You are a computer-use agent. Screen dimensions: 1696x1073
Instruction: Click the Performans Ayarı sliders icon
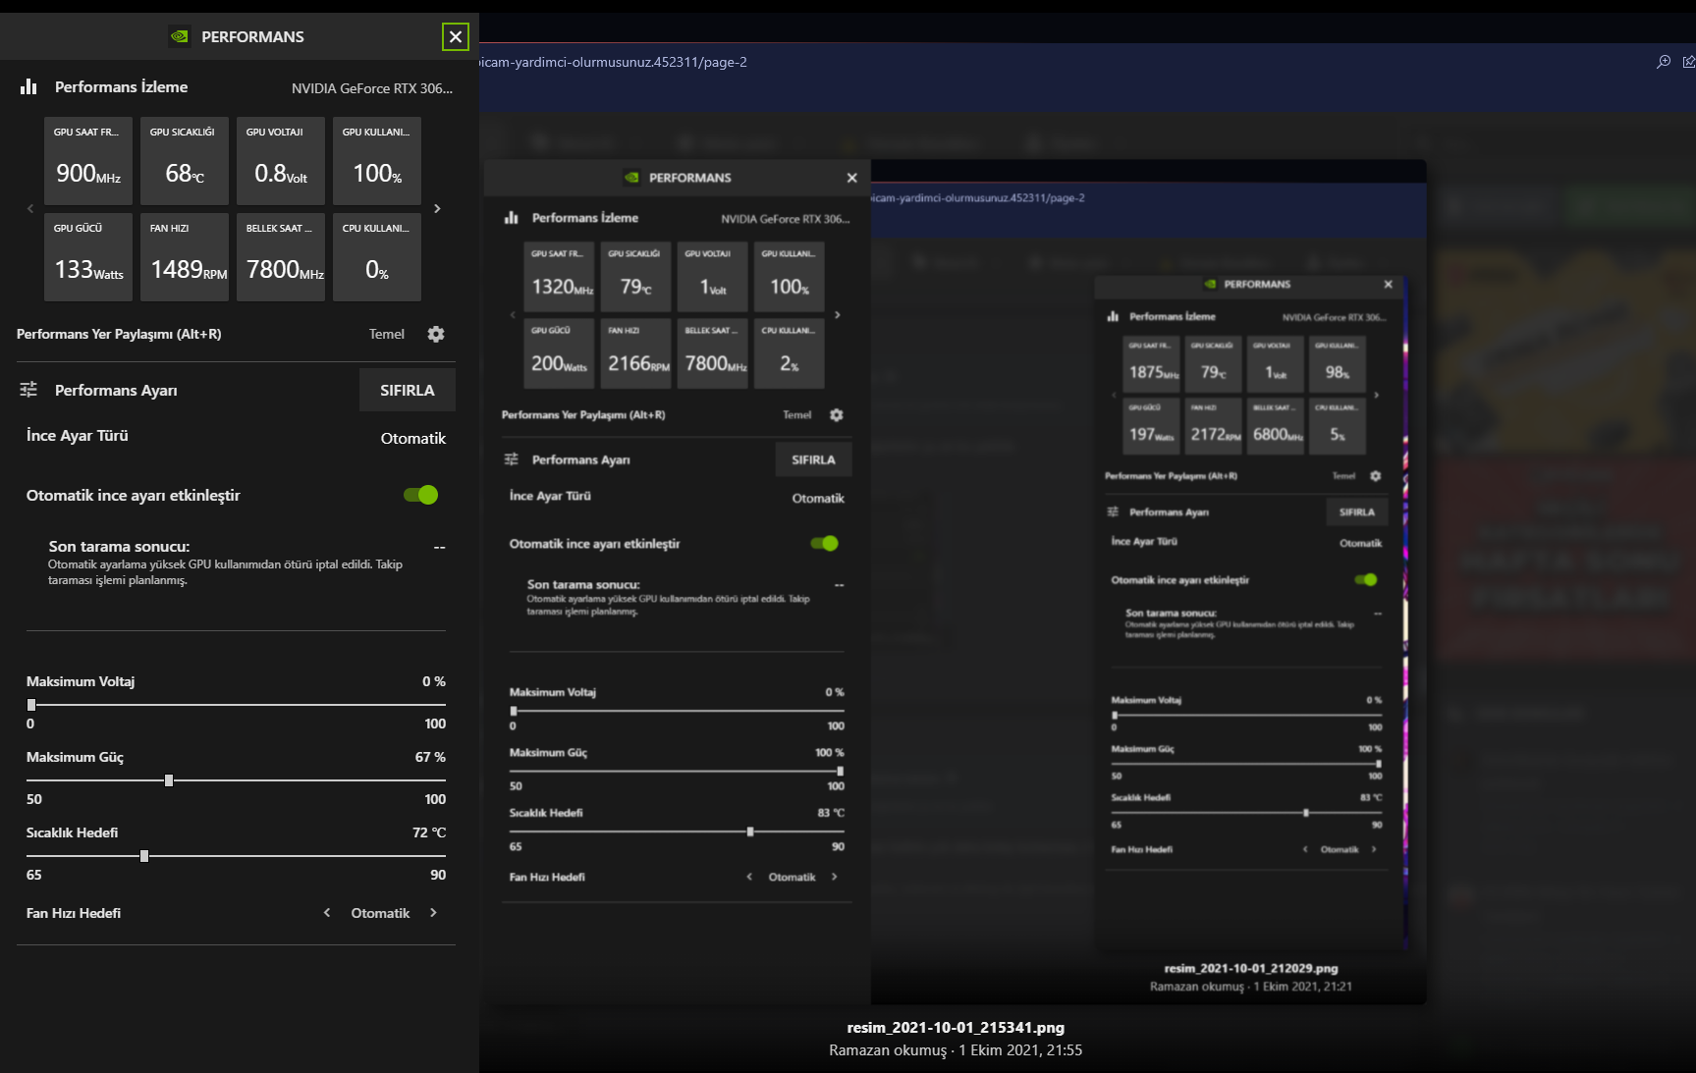click(x=28, y=390)
